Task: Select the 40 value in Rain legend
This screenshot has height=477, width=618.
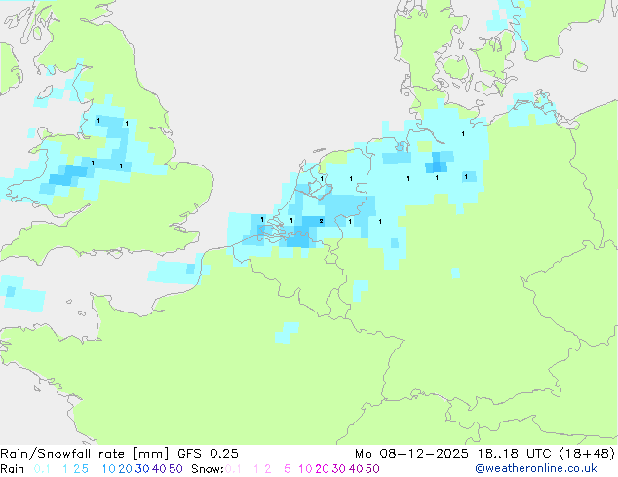Action: [159, 469]
